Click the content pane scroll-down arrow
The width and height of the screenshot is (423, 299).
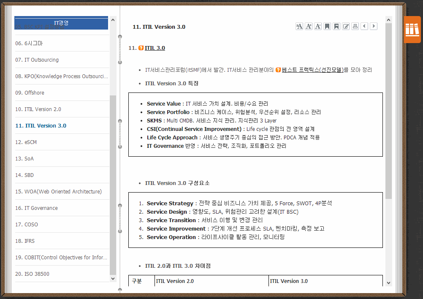pyautogui.click(x=388, y=283)
